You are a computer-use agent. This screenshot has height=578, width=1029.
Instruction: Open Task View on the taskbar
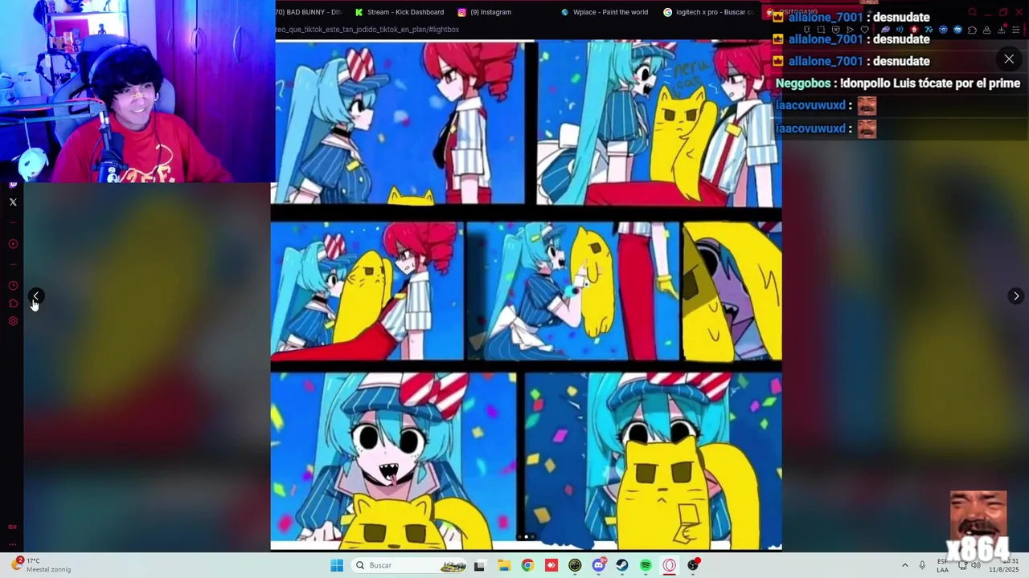[479, 565]
